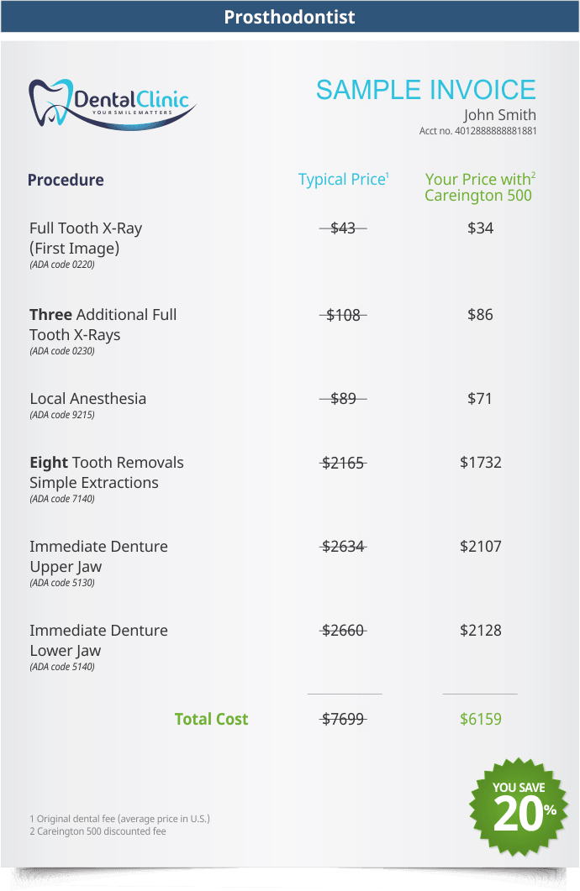This screenshot has height=891, width=580.
Task: Select the Full Tooth X-Ray procedure row
Action: (x=86, y=238)
